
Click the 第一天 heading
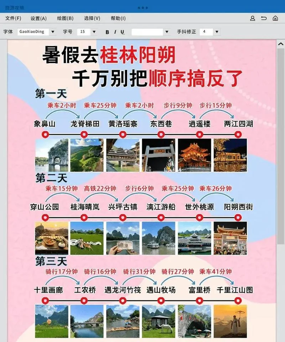pyautogui.click(x=51, y=94)
